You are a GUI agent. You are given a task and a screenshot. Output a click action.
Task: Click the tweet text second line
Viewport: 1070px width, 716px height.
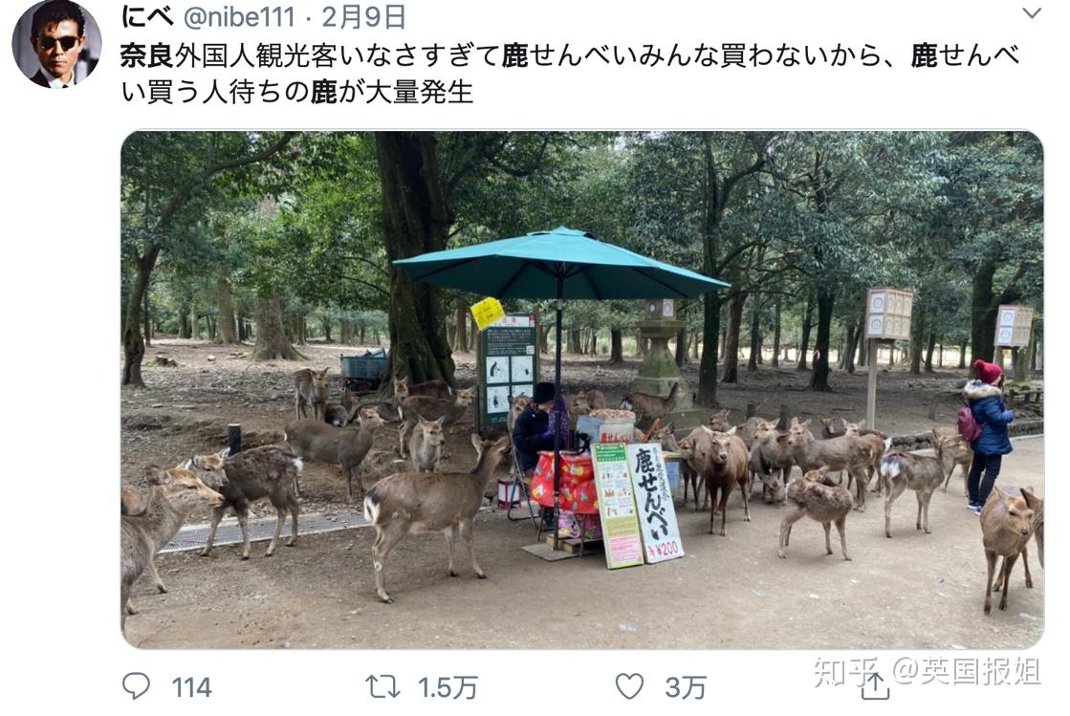coord(296,92)
